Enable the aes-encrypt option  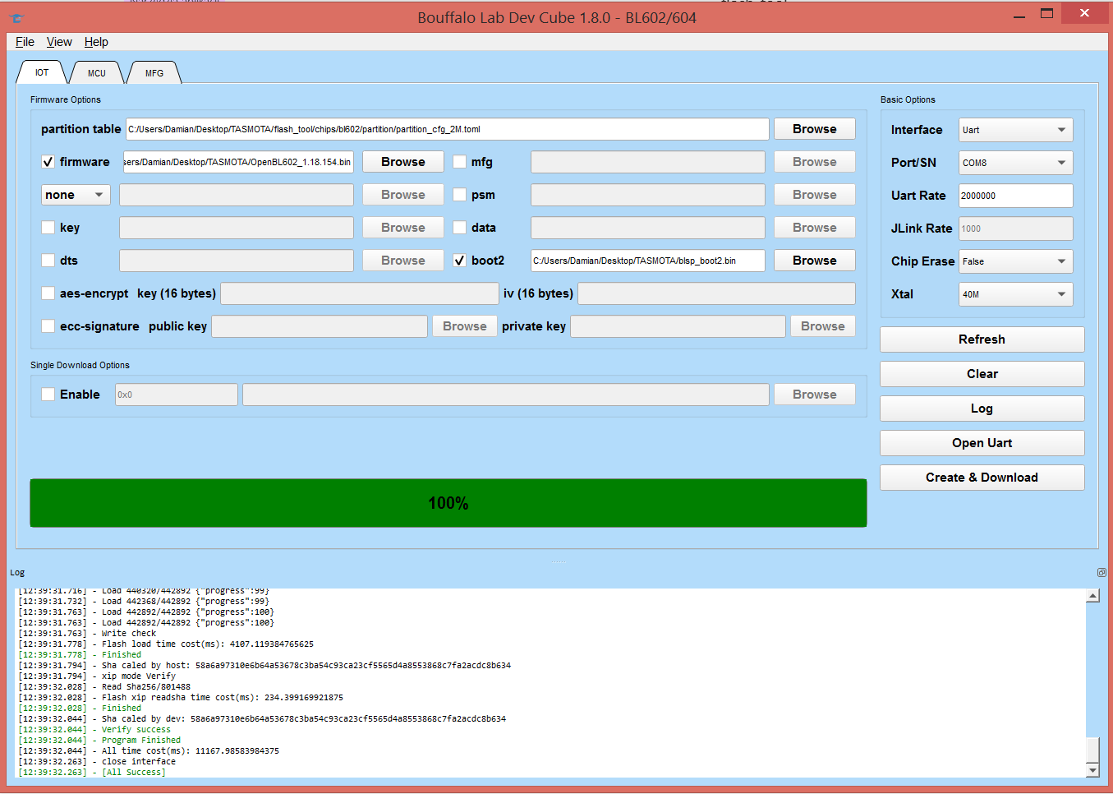click(x=48, y=293)
